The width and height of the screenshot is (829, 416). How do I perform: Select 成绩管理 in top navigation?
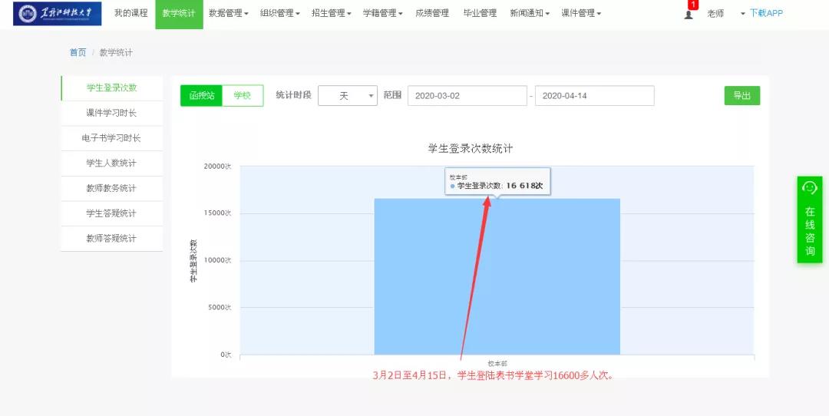(x=432, y=14)
